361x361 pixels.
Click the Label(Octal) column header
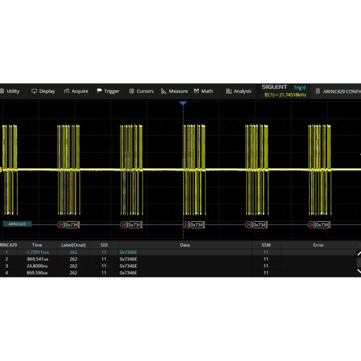(73, 245)
